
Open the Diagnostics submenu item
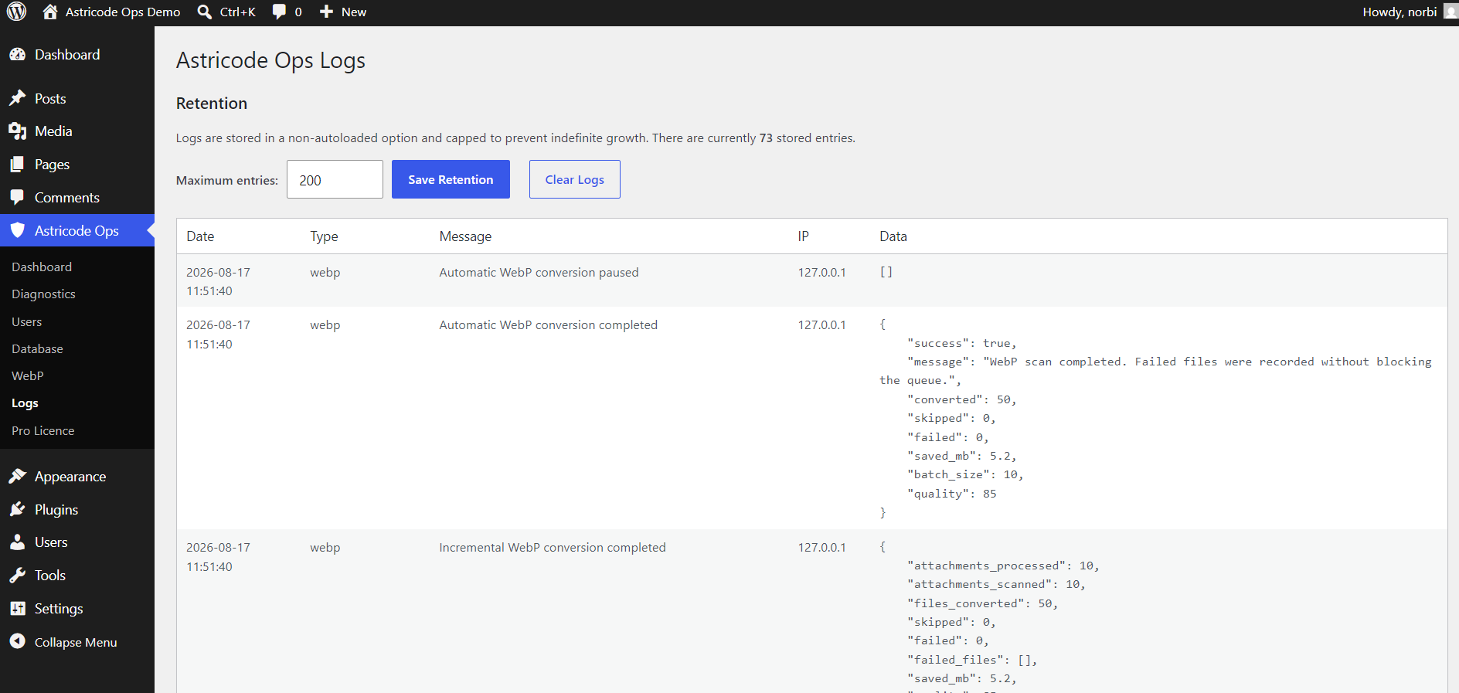(x=43, y=294)
